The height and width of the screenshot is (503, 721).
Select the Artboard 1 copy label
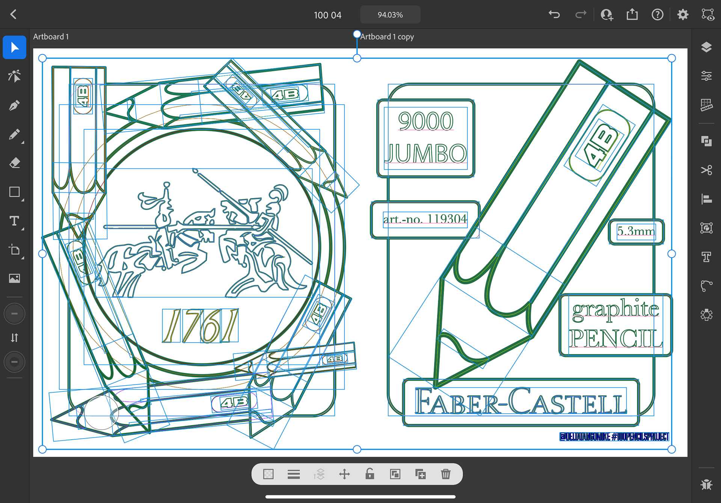[x=387, y=37]
